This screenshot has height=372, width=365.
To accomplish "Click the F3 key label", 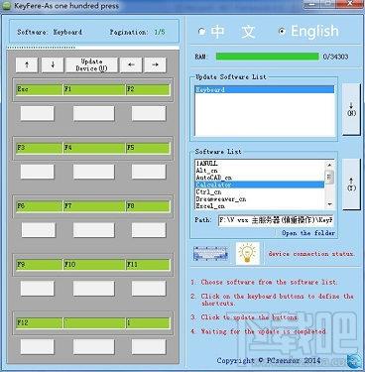I will click(40, 148).
